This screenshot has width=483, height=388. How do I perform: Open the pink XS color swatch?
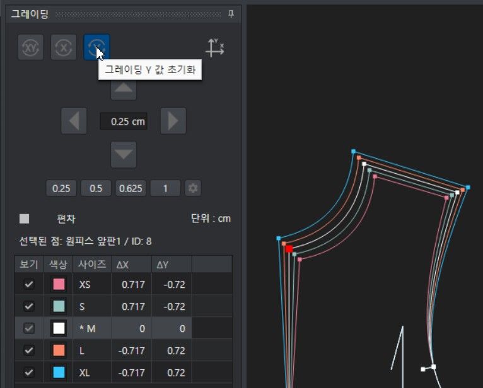point(59,284)
